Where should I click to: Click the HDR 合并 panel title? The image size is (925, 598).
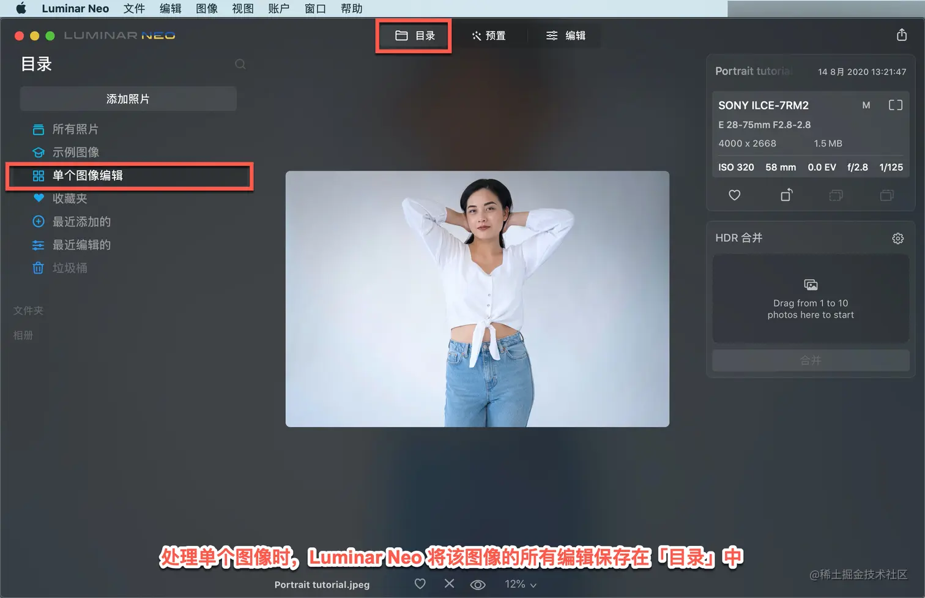739,237
